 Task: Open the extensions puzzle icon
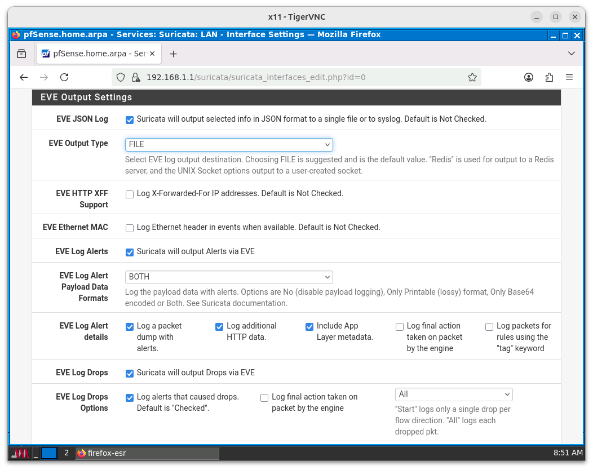[x=549, y=78]
